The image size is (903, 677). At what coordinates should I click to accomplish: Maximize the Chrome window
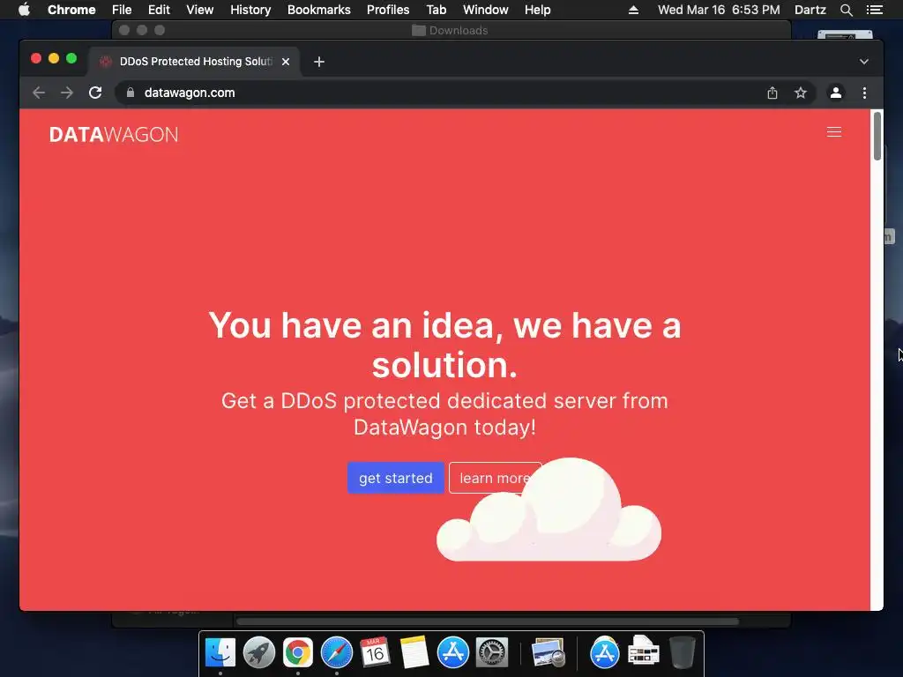click(71, 58)
